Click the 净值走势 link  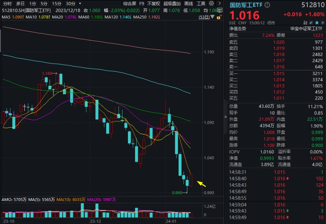[238, 29]
